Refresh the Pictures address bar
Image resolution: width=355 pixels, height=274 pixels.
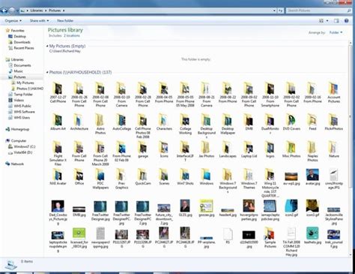point(281,11)
